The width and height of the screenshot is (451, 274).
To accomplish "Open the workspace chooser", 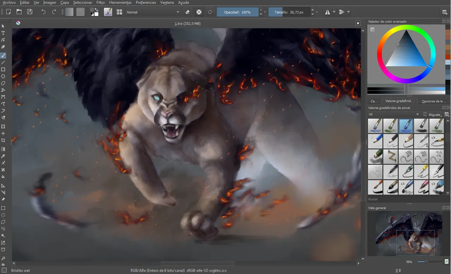I will pos(445,12).
